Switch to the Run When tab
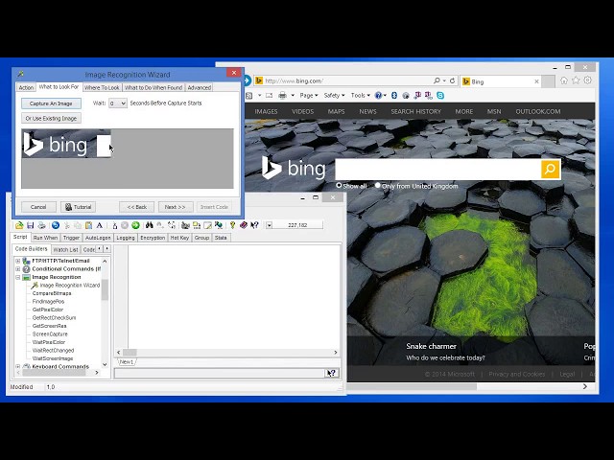The height and width of the screenshot is (460, 614). (45, 238)
